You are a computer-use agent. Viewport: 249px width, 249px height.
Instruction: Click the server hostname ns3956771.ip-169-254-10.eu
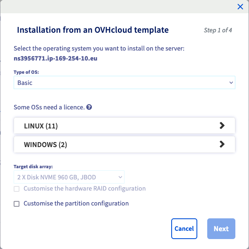coord(55,58)
